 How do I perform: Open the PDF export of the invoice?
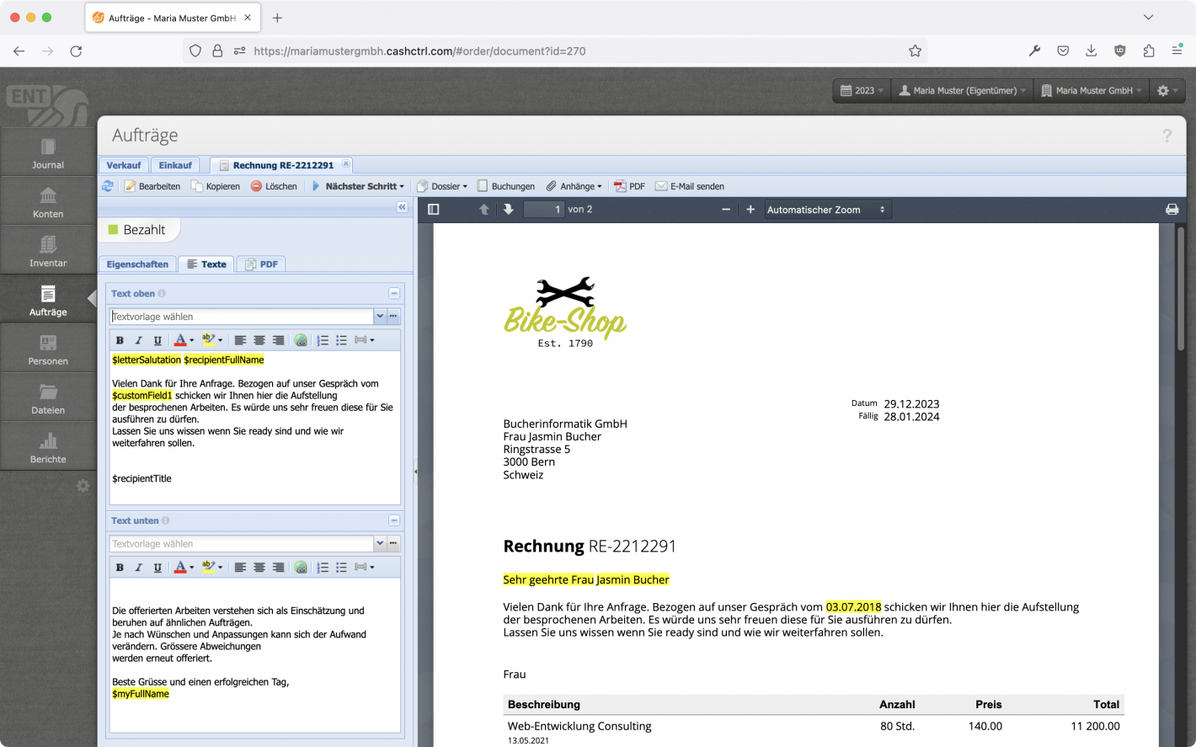628,186
